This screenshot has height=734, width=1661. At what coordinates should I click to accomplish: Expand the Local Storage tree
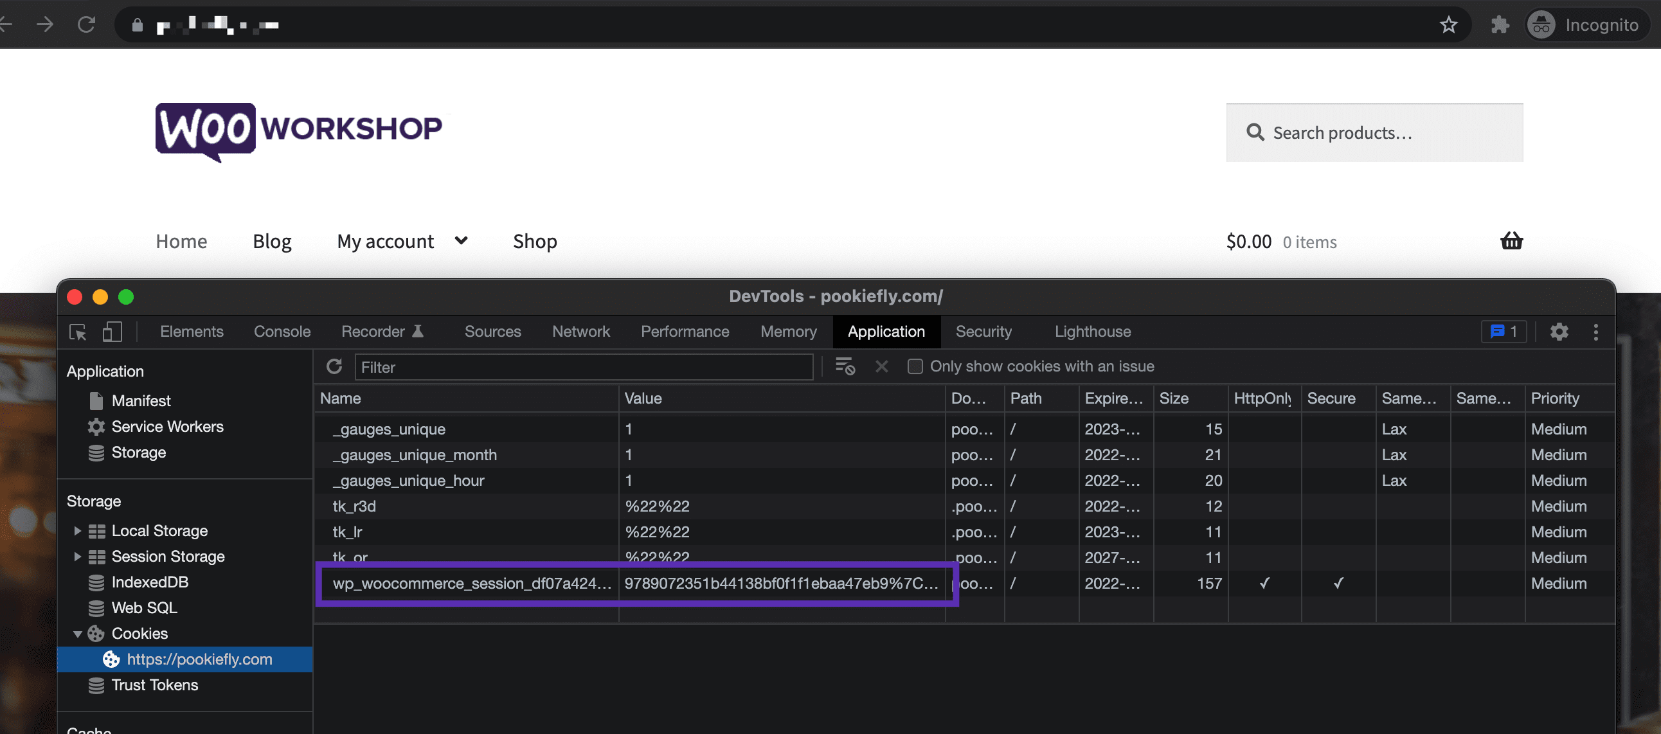77,530
